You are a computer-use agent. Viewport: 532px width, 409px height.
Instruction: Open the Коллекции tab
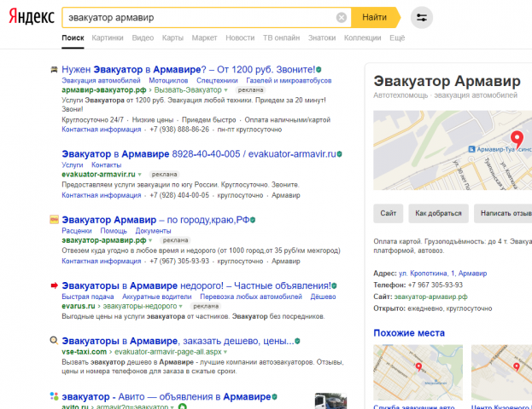click(363, 38)
